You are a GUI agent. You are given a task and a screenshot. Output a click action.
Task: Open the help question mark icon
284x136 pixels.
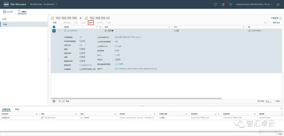230,4
